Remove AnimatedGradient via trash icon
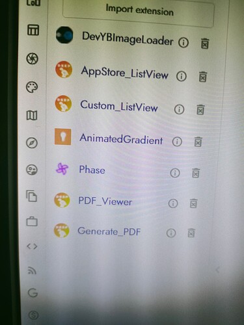 tap(198, 142)
